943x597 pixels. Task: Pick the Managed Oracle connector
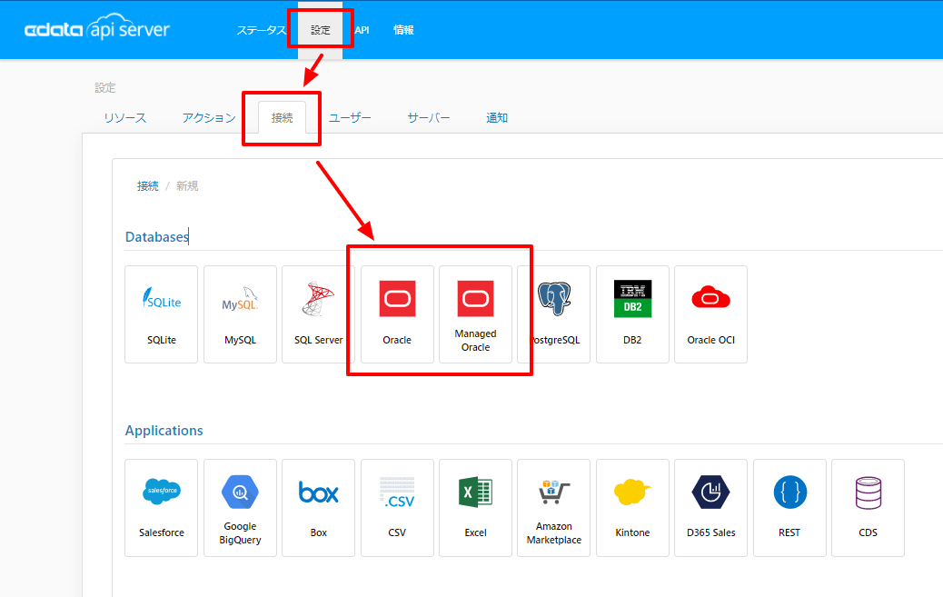475,314
